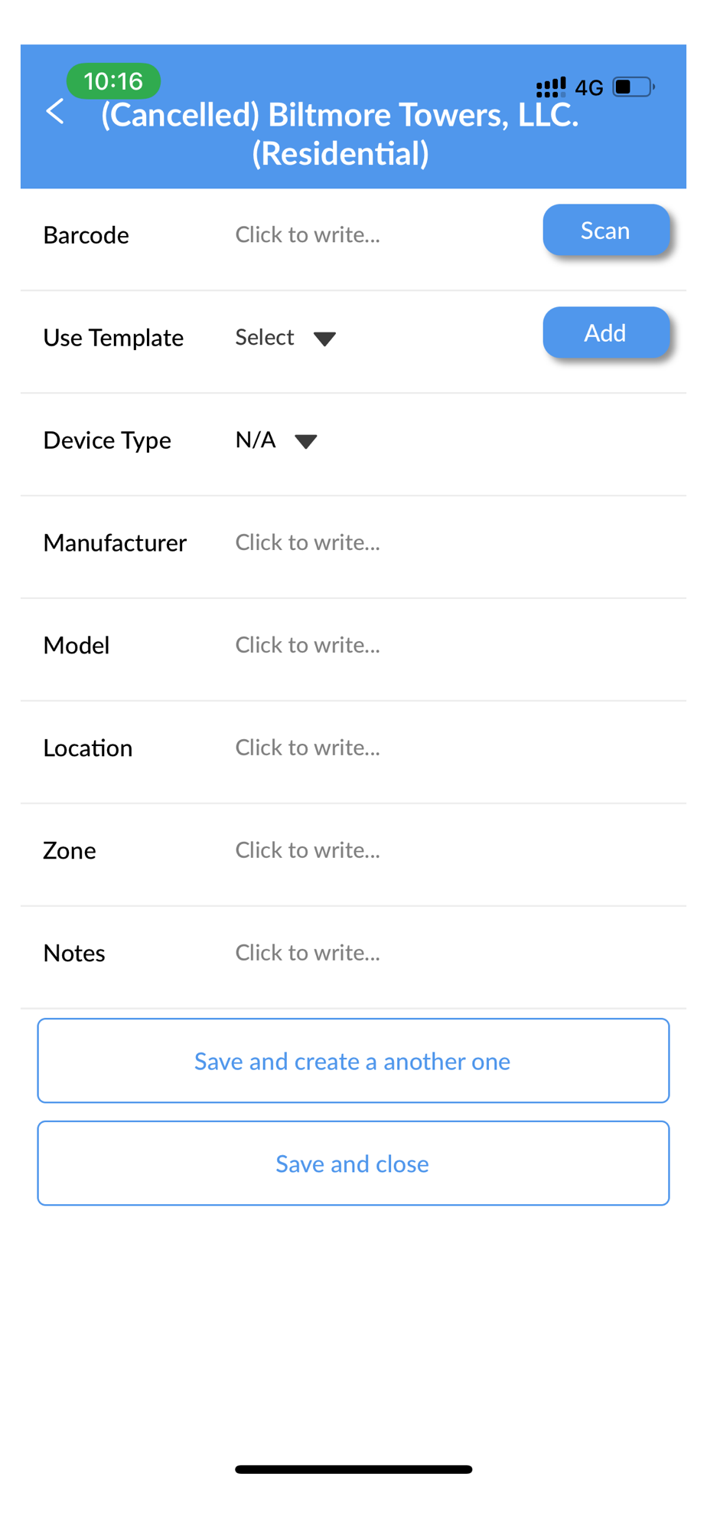Open the Select template chooser

point(285,338)
